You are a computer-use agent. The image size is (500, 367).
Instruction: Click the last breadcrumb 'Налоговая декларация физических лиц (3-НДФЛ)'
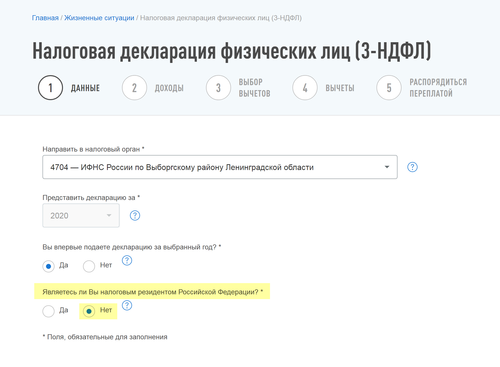click(221, 18)
